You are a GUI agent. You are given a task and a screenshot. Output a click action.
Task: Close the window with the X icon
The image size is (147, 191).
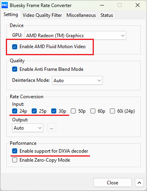click(x=138, y=5)
